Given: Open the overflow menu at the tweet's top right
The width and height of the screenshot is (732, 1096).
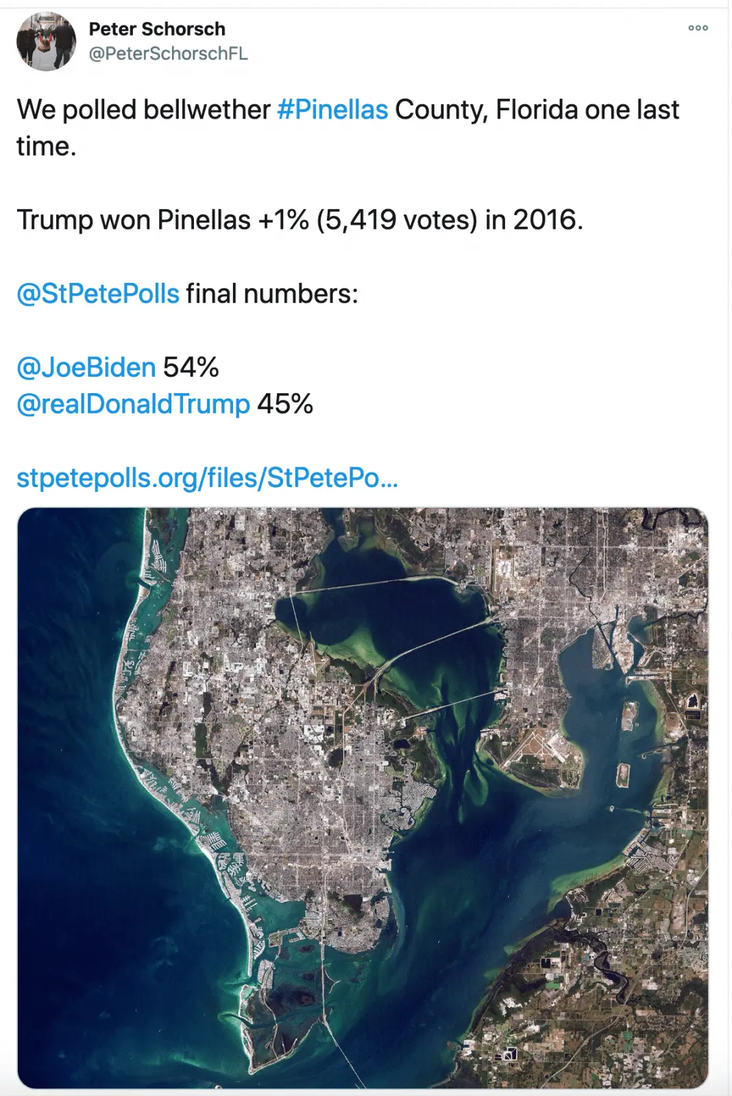Looking at the screenshot, I should 698,27.
